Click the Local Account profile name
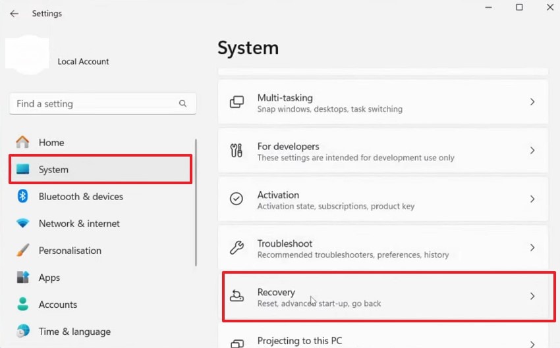The width and height of the screenshot is (560, 348). click(x=83, y=61)
